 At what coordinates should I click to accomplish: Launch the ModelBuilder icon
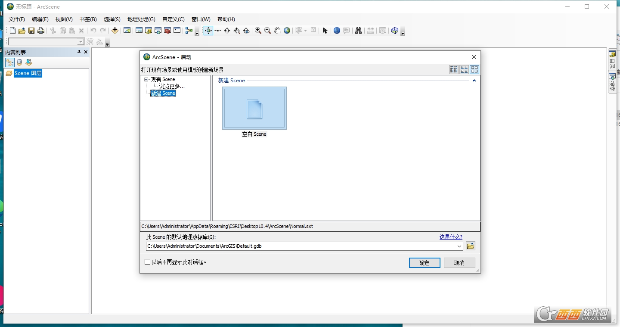(x=189, y=31)
